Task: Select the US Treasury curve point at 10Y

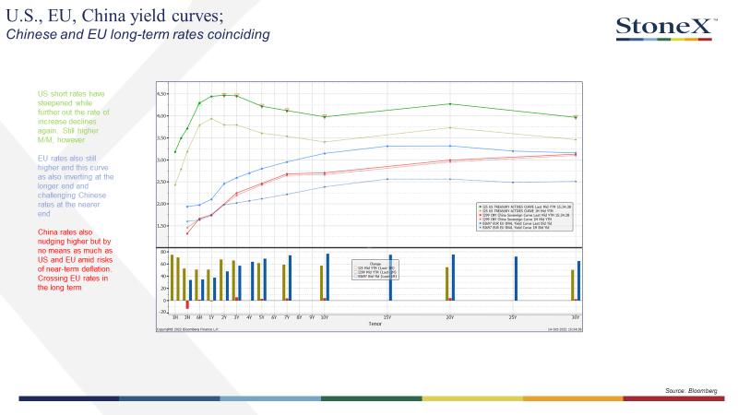Action: click(x=325, y=117)
